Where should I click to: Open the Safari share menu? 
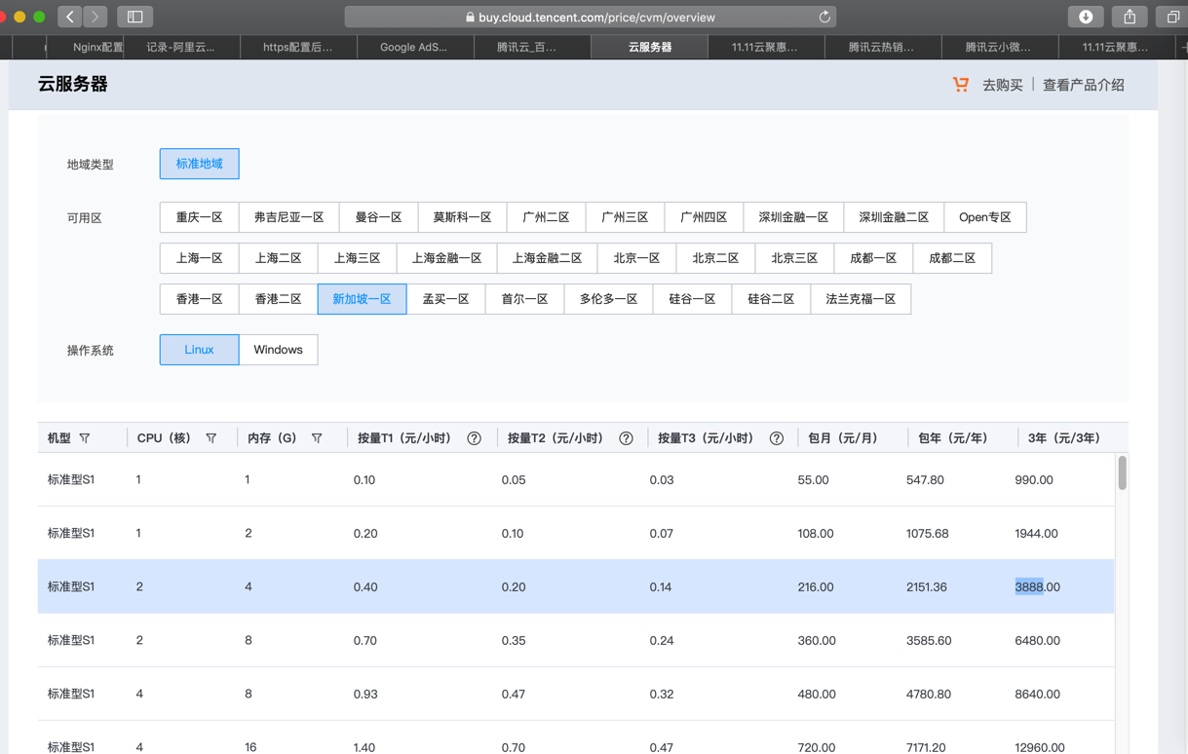1130,17
